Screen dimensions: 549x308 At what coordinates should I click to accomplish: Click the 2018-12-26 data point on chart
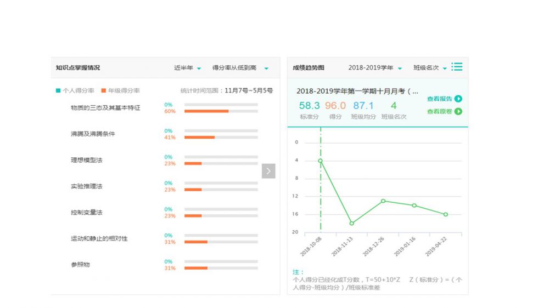pyautogui.click(x=383, y=201)
